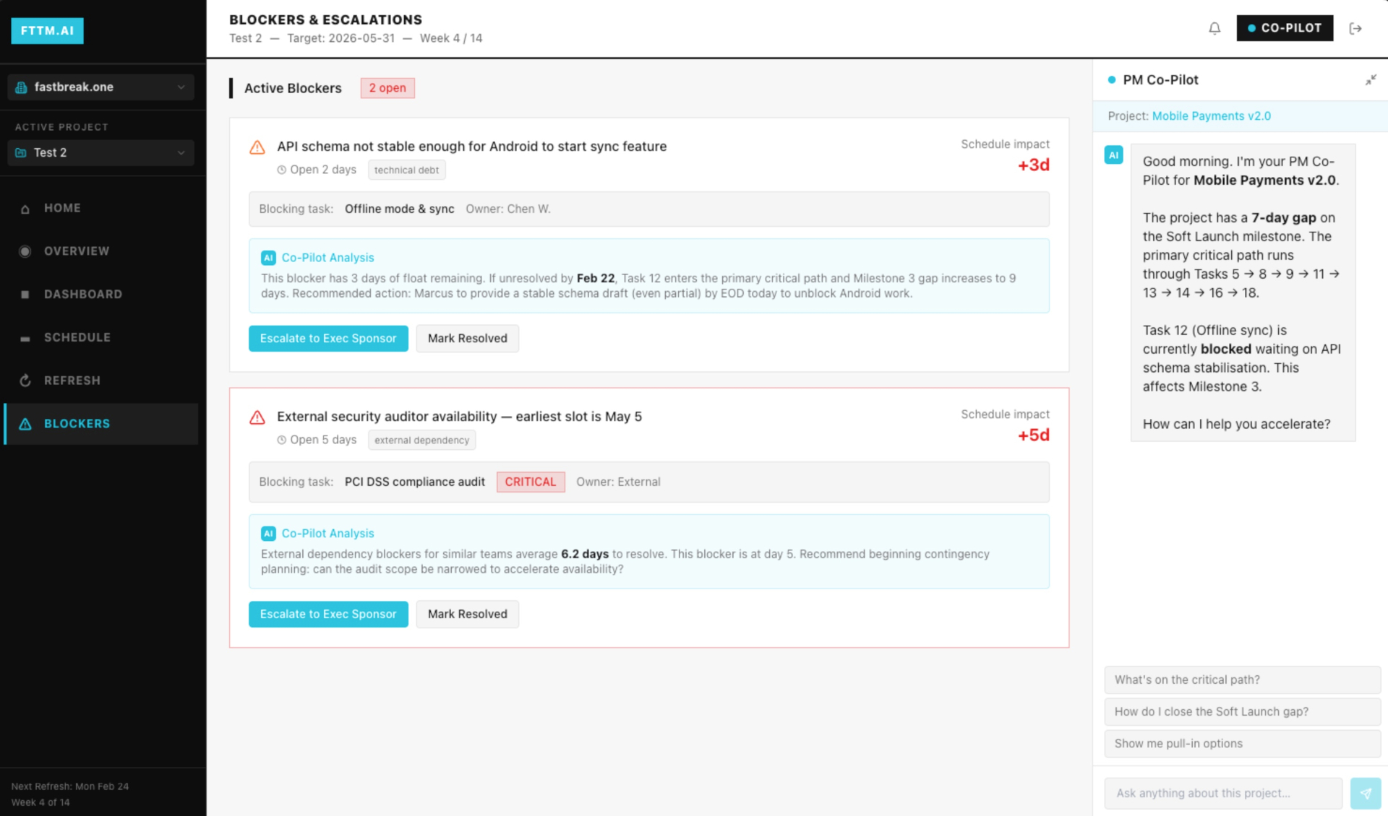Image resolution: width=1388 pixels, height=816 pixels.
Task: Open DASHBOARD from the sidebar
Action: (101, 295)
